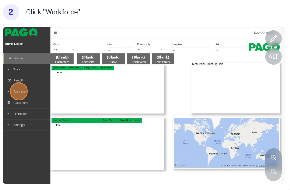Open the Job filter dropdown
Viewport: 290px width, 190px height.
(229, 50)
